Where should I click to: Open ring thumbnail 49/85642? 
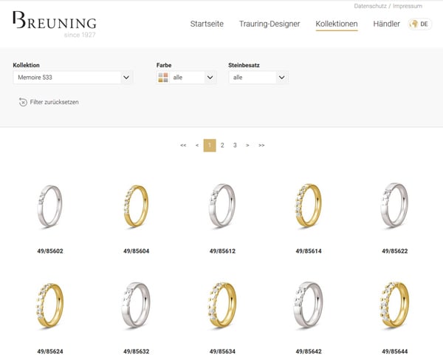pyautogui.click(x=309, y=305)
